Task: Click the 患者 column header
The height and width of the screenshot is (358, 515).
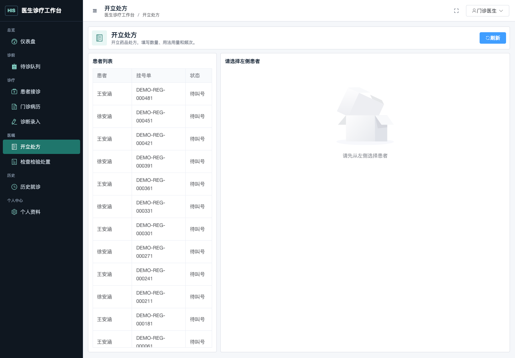Action: pos(112,76)
